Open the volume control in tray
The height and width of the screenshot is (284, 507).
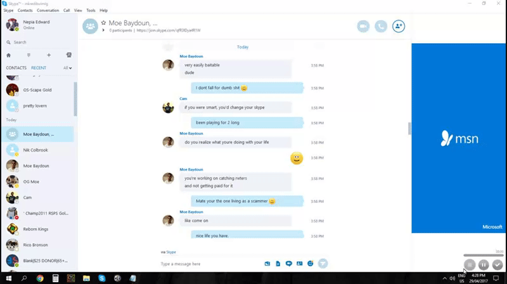(x=452, y=278)
